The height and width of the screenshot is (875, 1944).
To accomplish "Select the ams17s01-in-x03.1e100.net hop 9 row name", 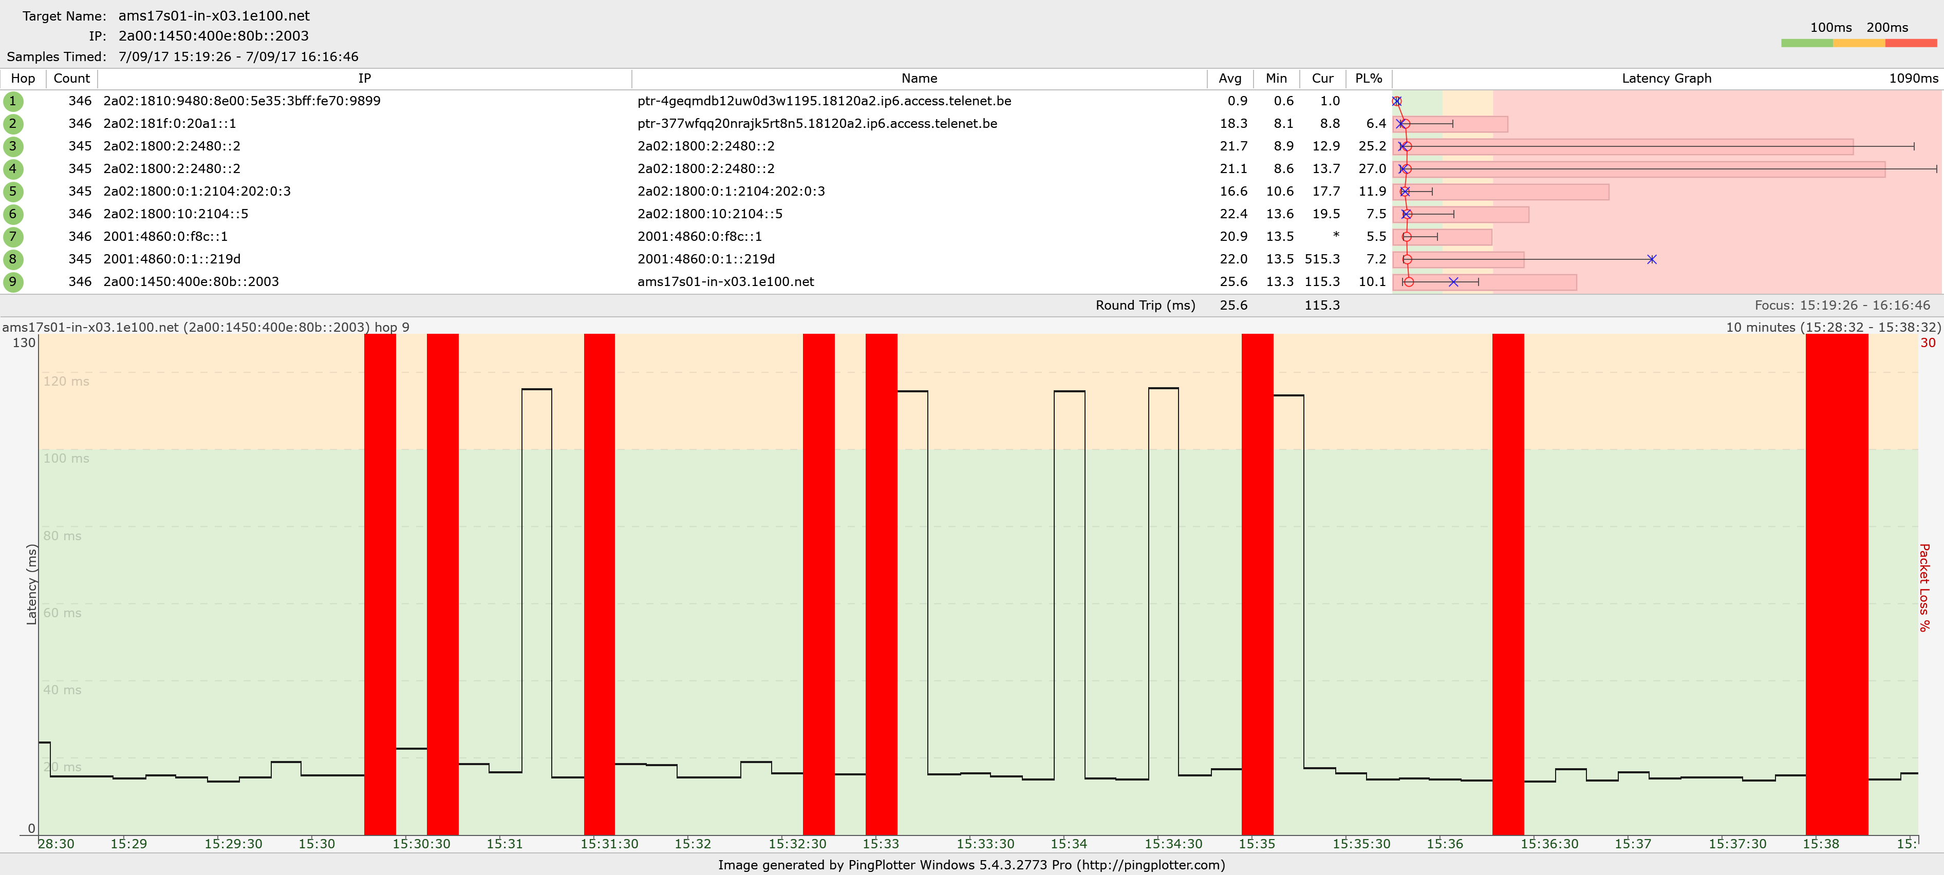I will click(725, 282).
